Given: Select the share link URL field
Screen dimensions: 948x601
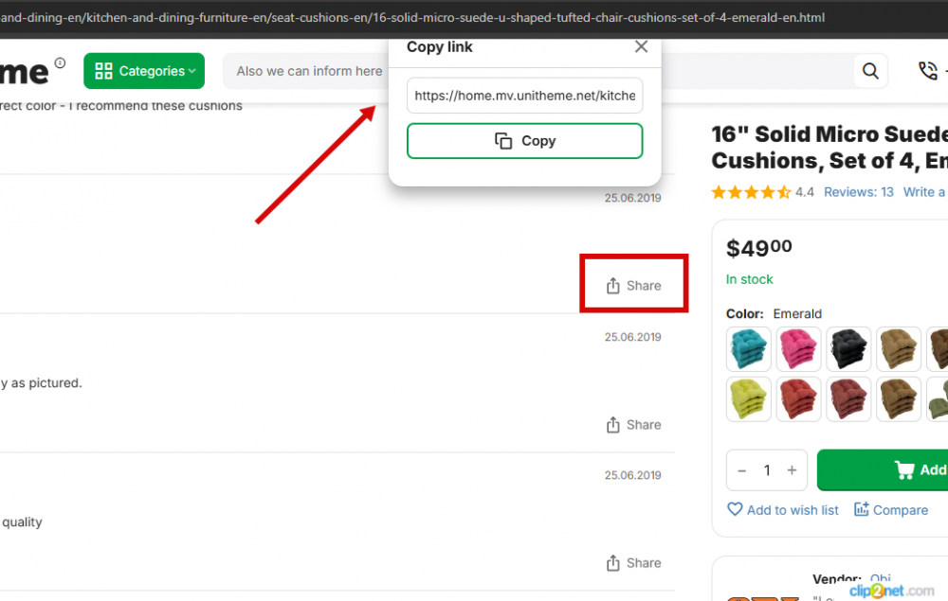Looking at the screenshot, I should (524, 97).
